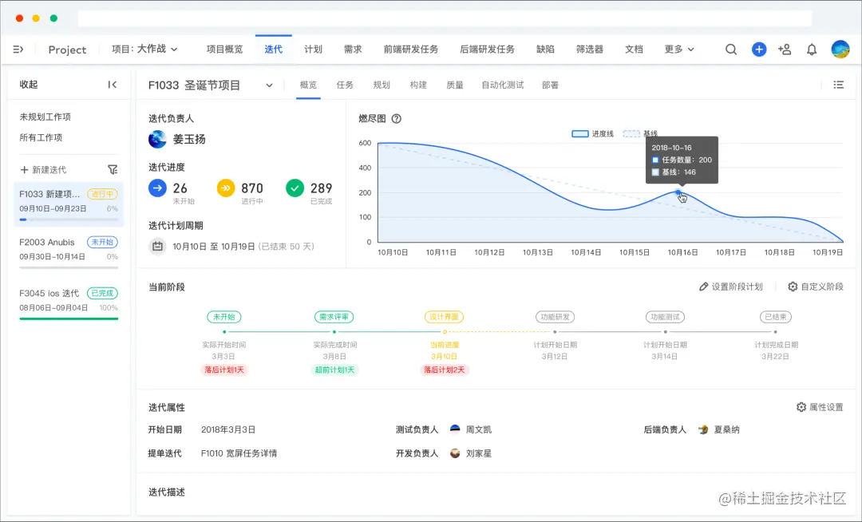
Task: Click the Project logo title
Action: pyautogui.click(x=67, y=49)
